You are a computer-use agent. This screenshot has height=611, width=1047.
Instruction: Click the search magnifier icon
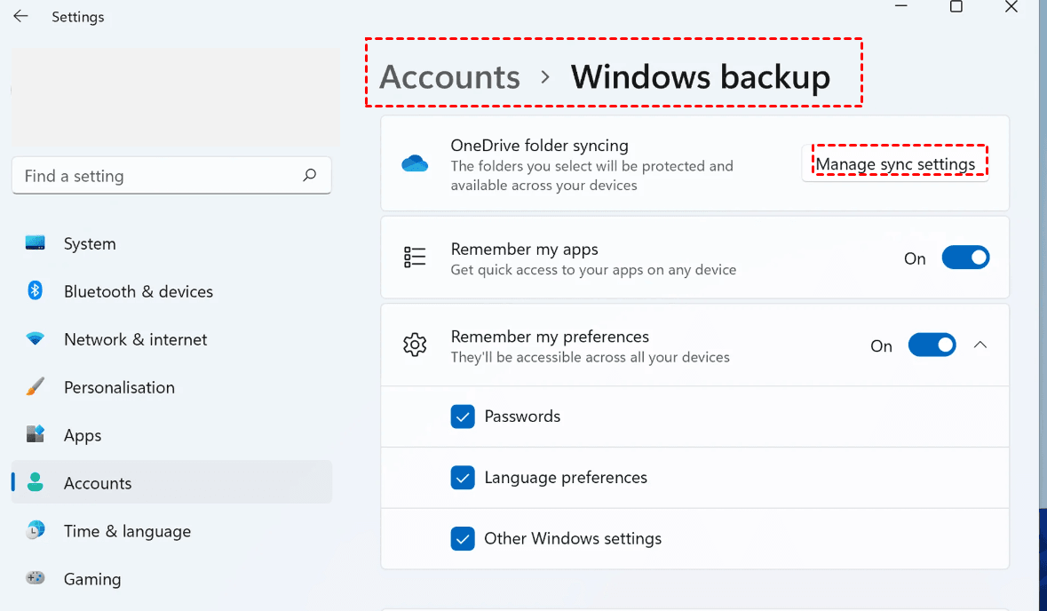click(309, 175)
